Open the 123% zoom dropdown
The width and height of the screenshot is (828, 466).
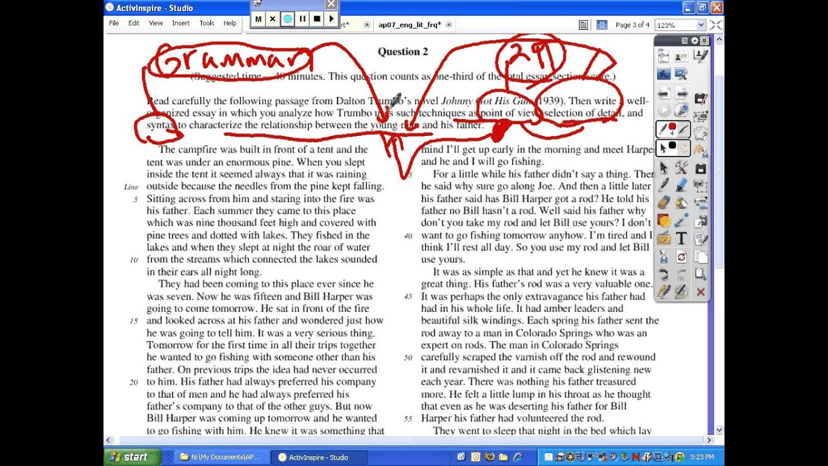(700, 25)
